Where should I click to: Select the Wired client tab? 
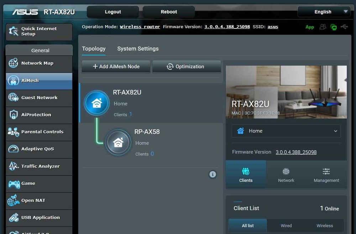click(x=286, y=225)
